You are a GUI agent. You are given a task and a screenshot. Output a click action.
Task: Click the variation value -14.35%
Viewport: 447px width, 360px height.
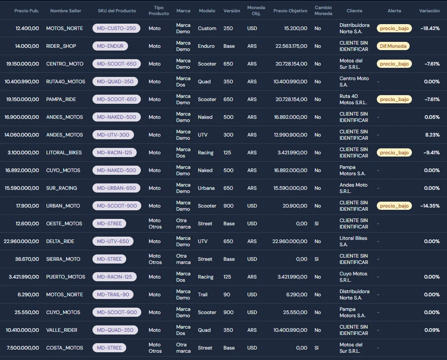click(x=430, y=206)
